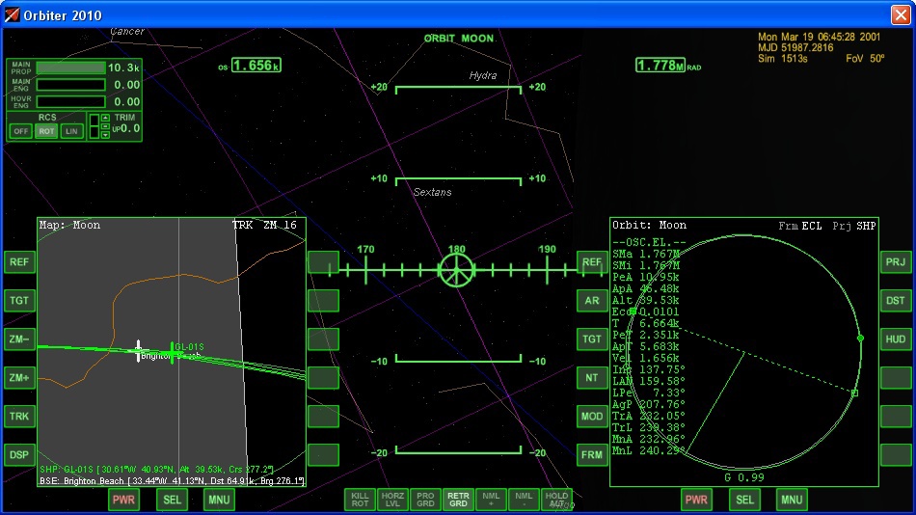Click the Sim 1513s time text

[x=783, y=59]
